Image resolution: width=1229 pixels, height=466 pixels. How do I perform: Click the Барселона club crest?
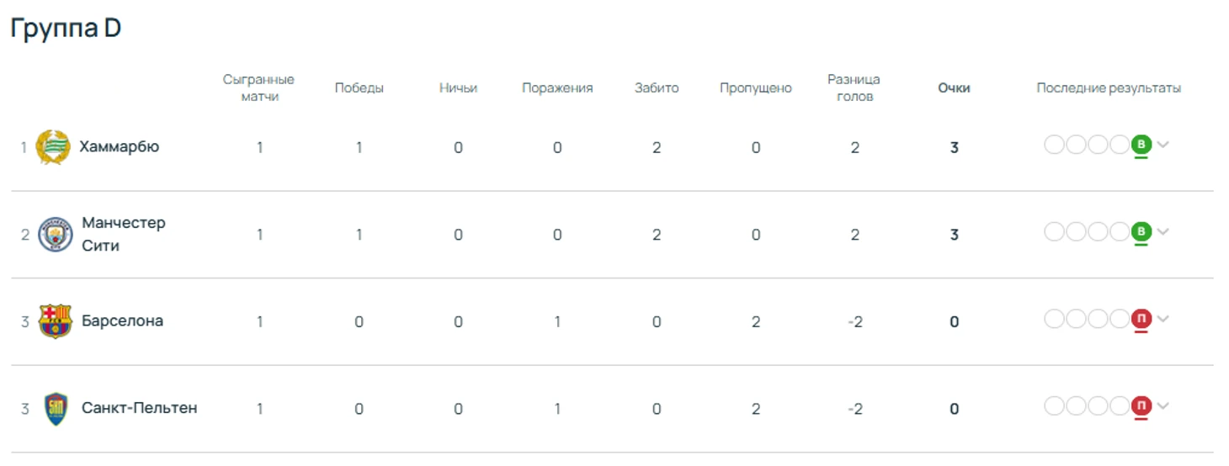[56, 321]
